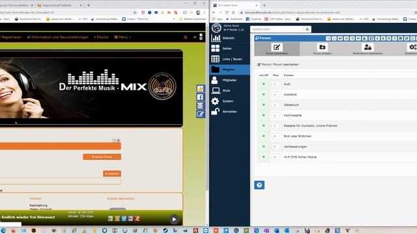
Task: Select Plugins in admin sidebar
Action: tap(229, 70)
